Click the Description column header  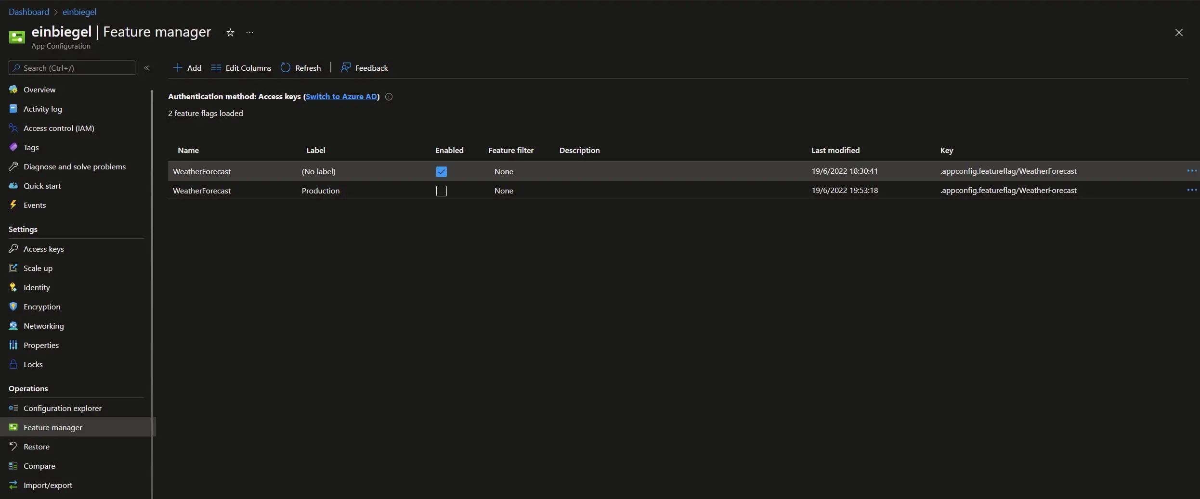[579, 150]
